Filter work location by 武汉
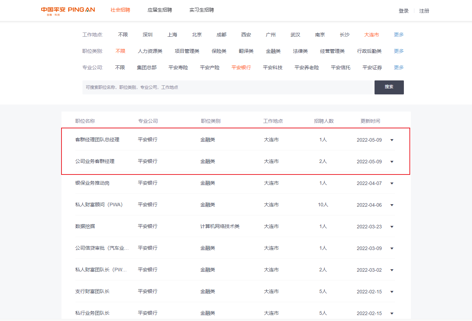This screenshot has width=472, height=321. [x=295, y=35]
